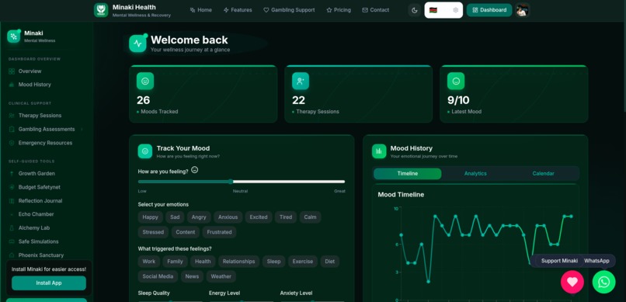Select the Family trigger chip
The width and height of the screenshot is (626, 302).
[175, 262]
